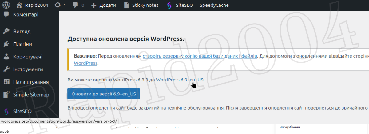369x134 pixels.
Task: Click the Плагіни plug icon in sidebar
Action: click(x=6, y=44)
